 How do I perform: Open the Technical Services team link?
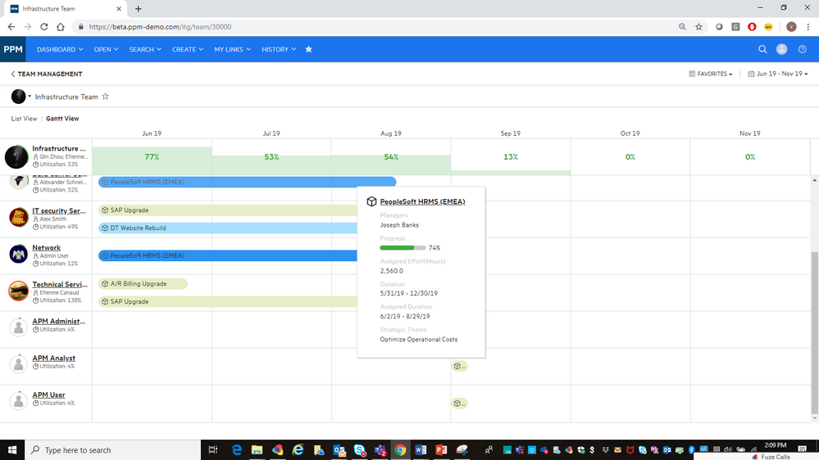(60, 284)
